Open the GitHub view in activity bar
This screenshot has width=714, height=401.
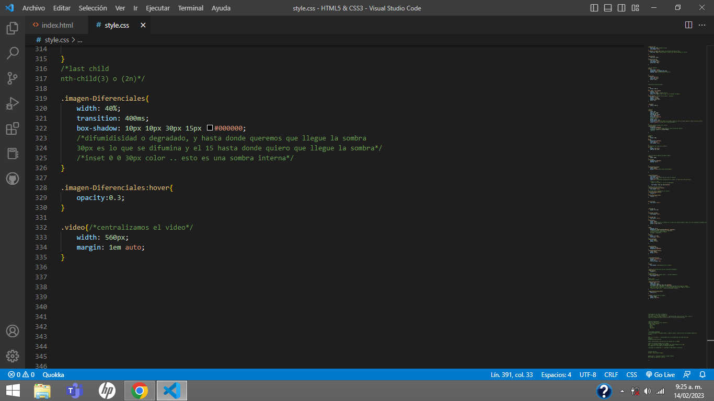point(13,179)
